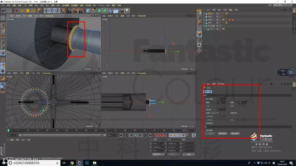The height and width of the screenshot is (166, 296).
Task: Open the 运动图形 menu
Action: click(x=74, y=5)
